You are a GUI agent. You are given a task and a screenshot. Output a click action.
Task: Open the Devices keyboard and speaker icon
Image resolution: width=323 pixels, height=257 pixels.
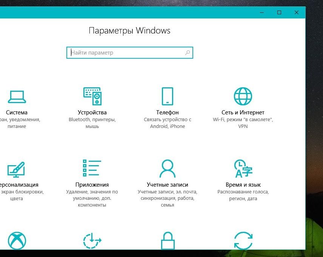tap(92, 96)
